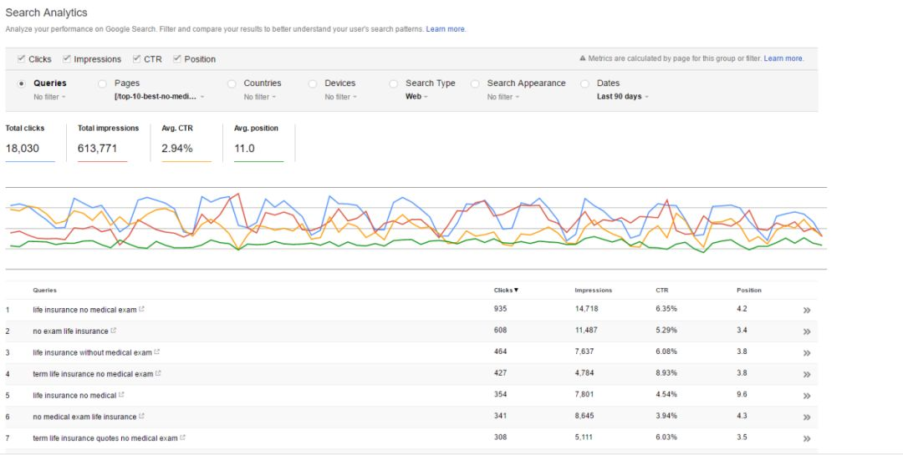The height and width of the screenshot is (455, 903).
Task: Open external link icon beside 'life insurance no medical'
Action: coord(121,395)
